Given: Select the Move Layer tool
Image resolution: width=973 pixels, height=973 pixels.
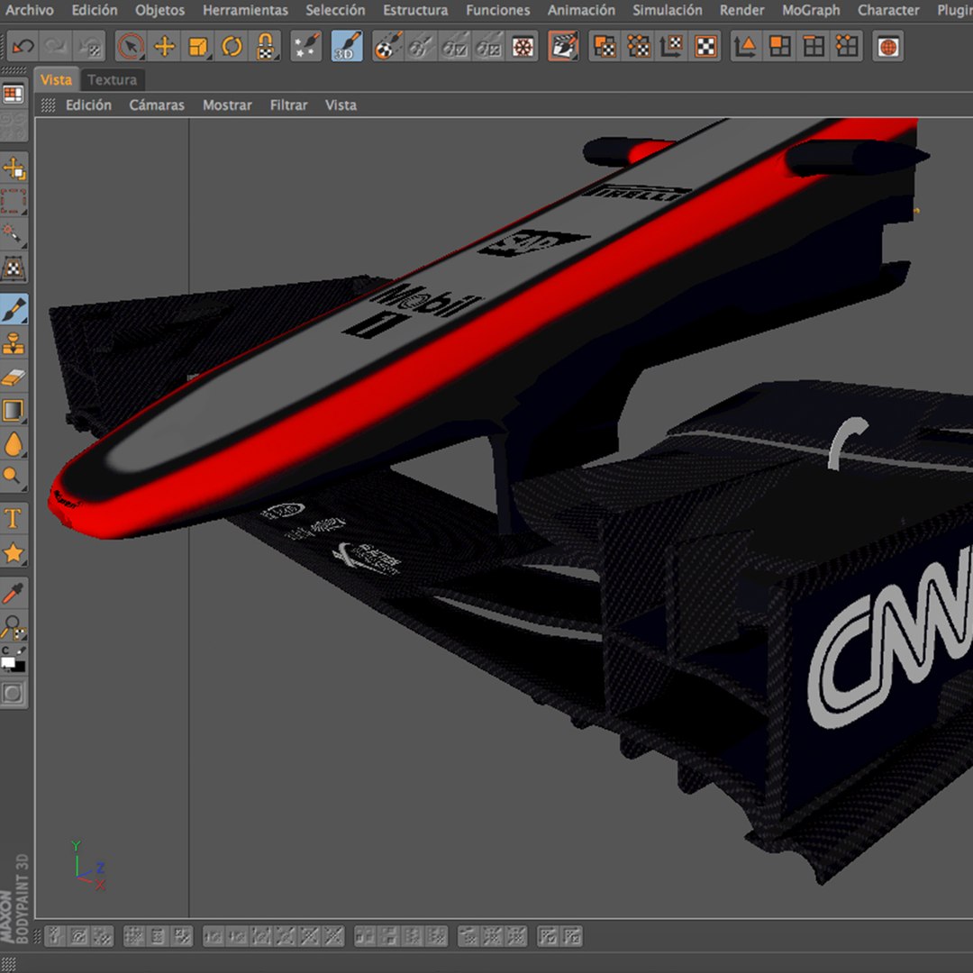Looking at the screenshot, I should [14, 168].
